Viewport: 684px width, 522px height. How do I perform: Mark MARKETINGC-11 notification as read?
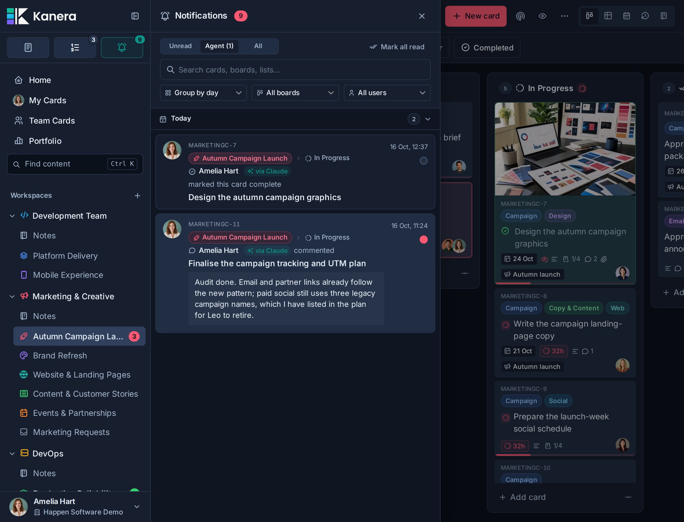[x=423, y=240]
